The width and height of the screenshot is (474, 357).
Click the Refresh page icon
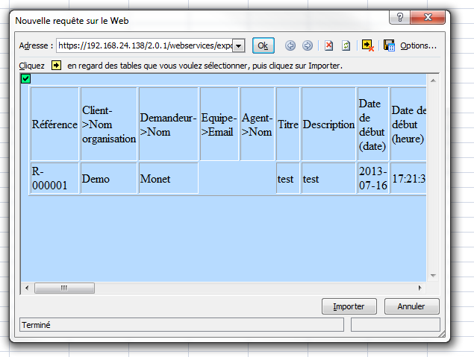click(346, 46)
